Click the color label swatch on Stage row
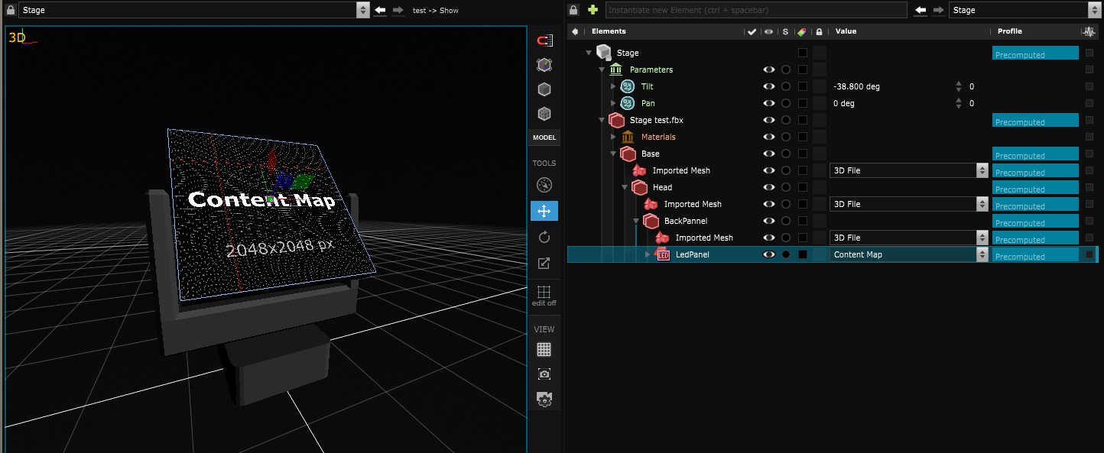1104x453 pixels. [803, 53]
